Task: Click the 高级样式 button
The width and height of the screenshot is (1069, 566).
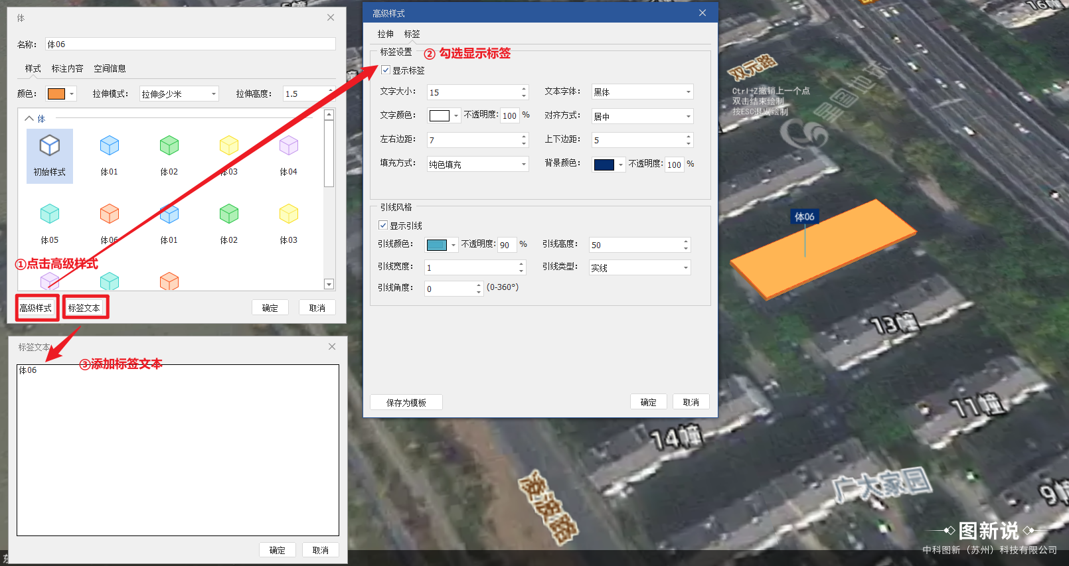Action: click(x=36, y=308)
